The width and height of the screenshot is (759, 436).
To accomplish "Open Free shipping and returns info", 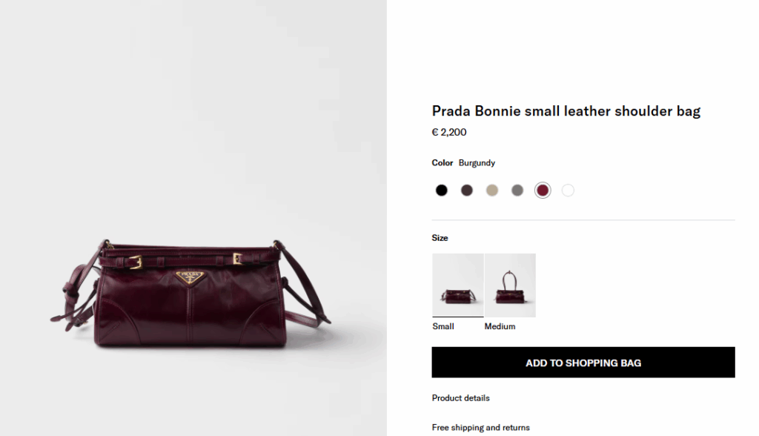I will coord(481,427).
